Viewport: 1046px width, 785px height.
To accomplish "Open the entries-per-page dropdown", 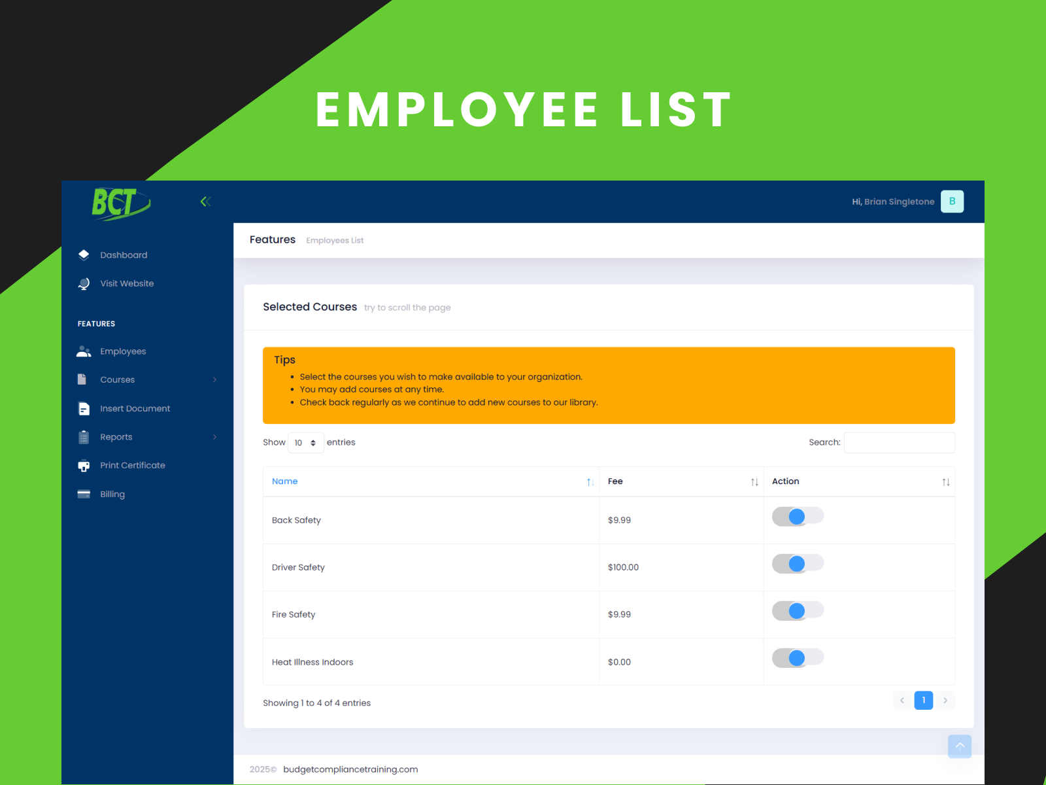I will (x=305, y=443).
